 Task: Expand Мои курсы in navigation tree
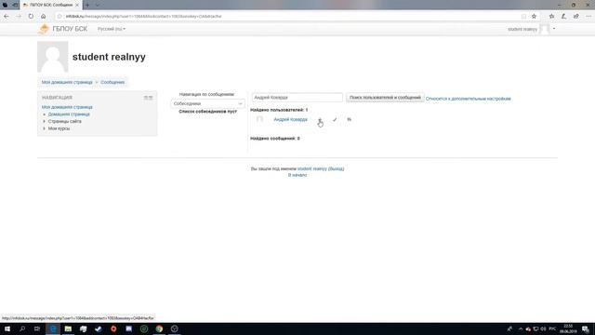click(x=44, y=128)
